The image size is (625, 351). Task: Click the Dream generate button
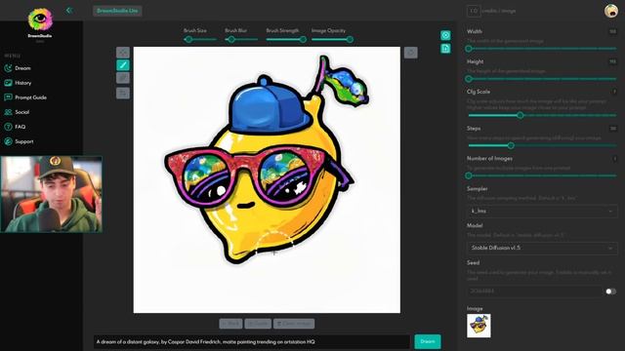click(x=428, y=341)
